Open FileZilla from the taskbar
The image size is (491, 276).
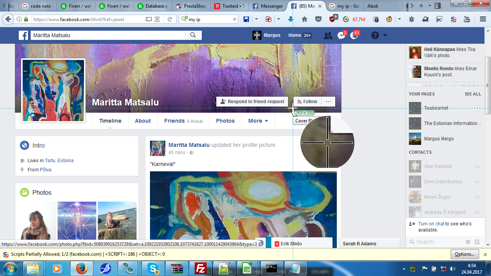coord(201,268)
